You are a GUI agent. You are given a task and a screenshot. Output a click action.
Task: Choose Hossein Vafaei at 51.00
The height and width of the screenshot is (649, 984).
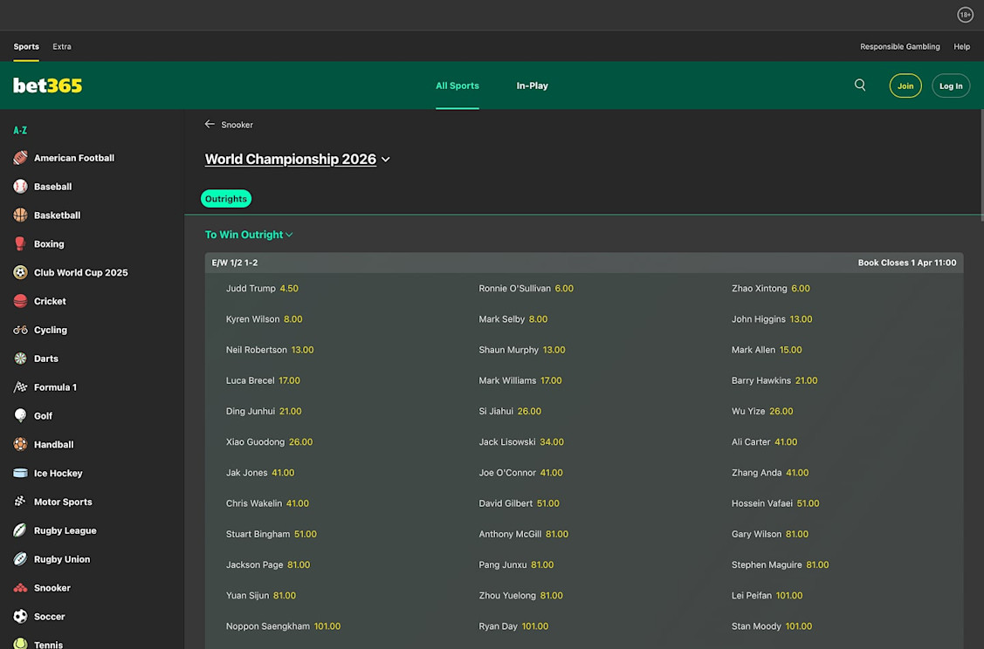[775, 503]
